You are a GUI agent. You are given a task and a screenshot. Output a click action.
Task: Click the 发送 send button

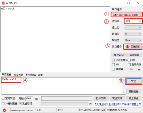134,81
